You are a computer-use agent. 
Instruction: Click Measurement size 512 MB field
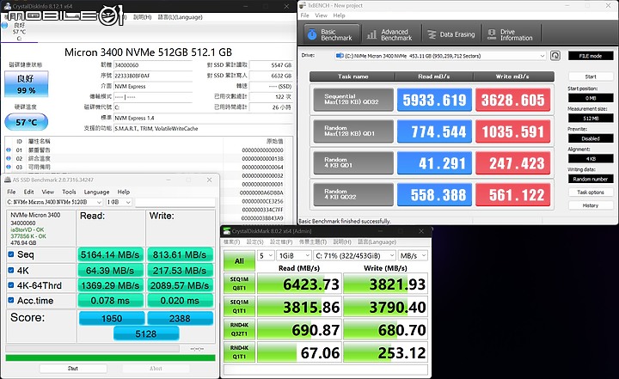[591, 118]
